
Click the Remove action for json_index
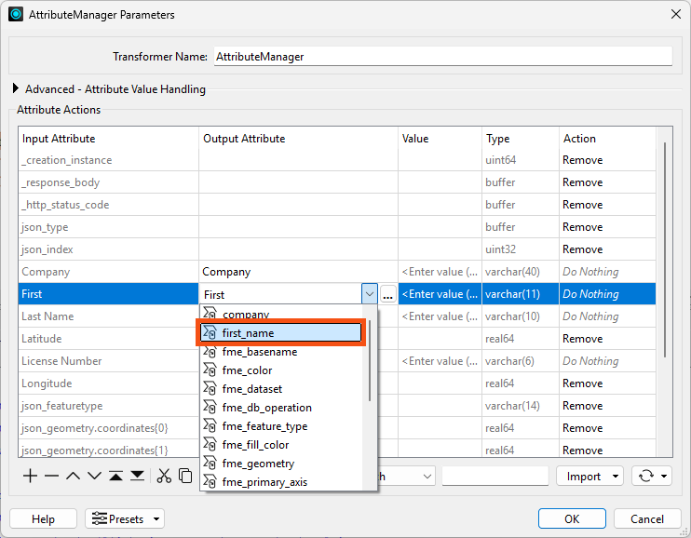pos(607,249)
